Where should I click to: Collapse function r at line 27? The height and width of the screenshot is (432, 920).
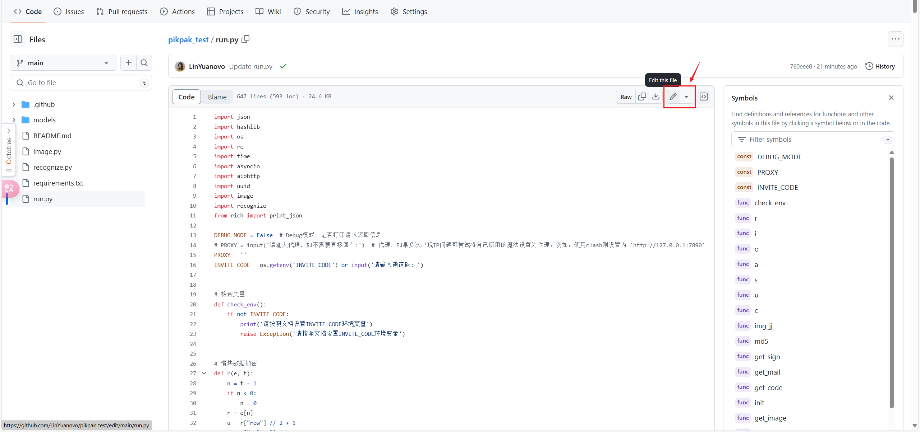[204, 373]
